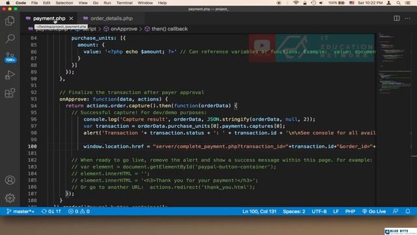Open the Explorer view in activity bar
The width and height of the screenshot is (417, 235).
(10, 21)
